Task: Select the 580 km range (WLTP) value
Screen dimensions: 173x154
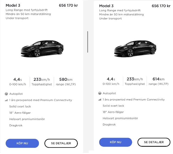Action: pyautogui.click(x=66, y=79)
